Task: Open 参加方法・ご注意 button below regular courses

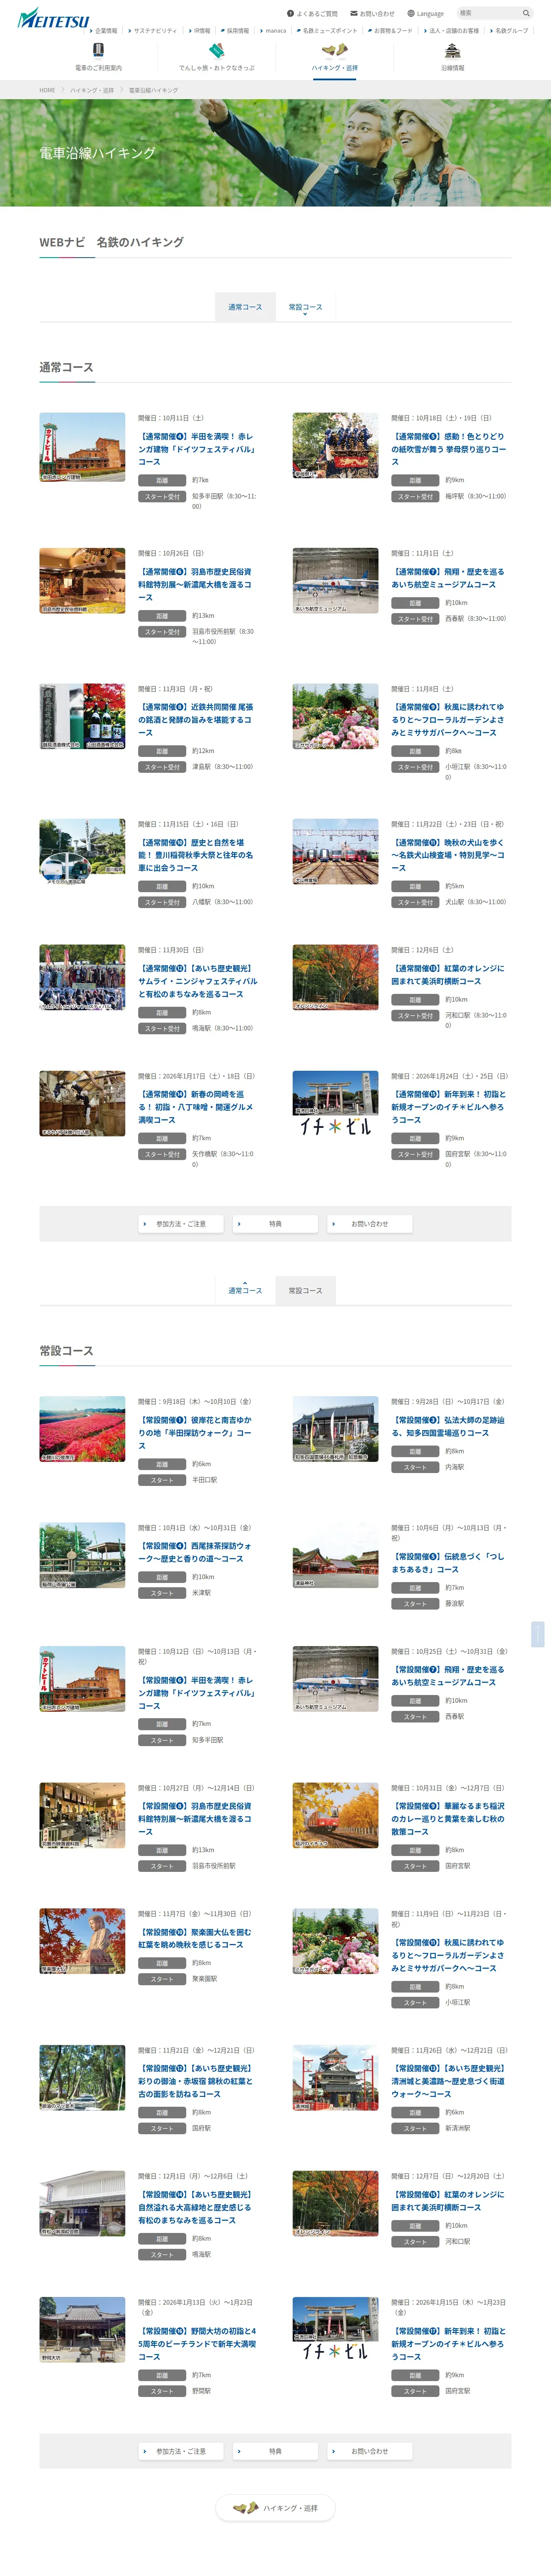Action: pyautogui.click(x=181, y=1223)
